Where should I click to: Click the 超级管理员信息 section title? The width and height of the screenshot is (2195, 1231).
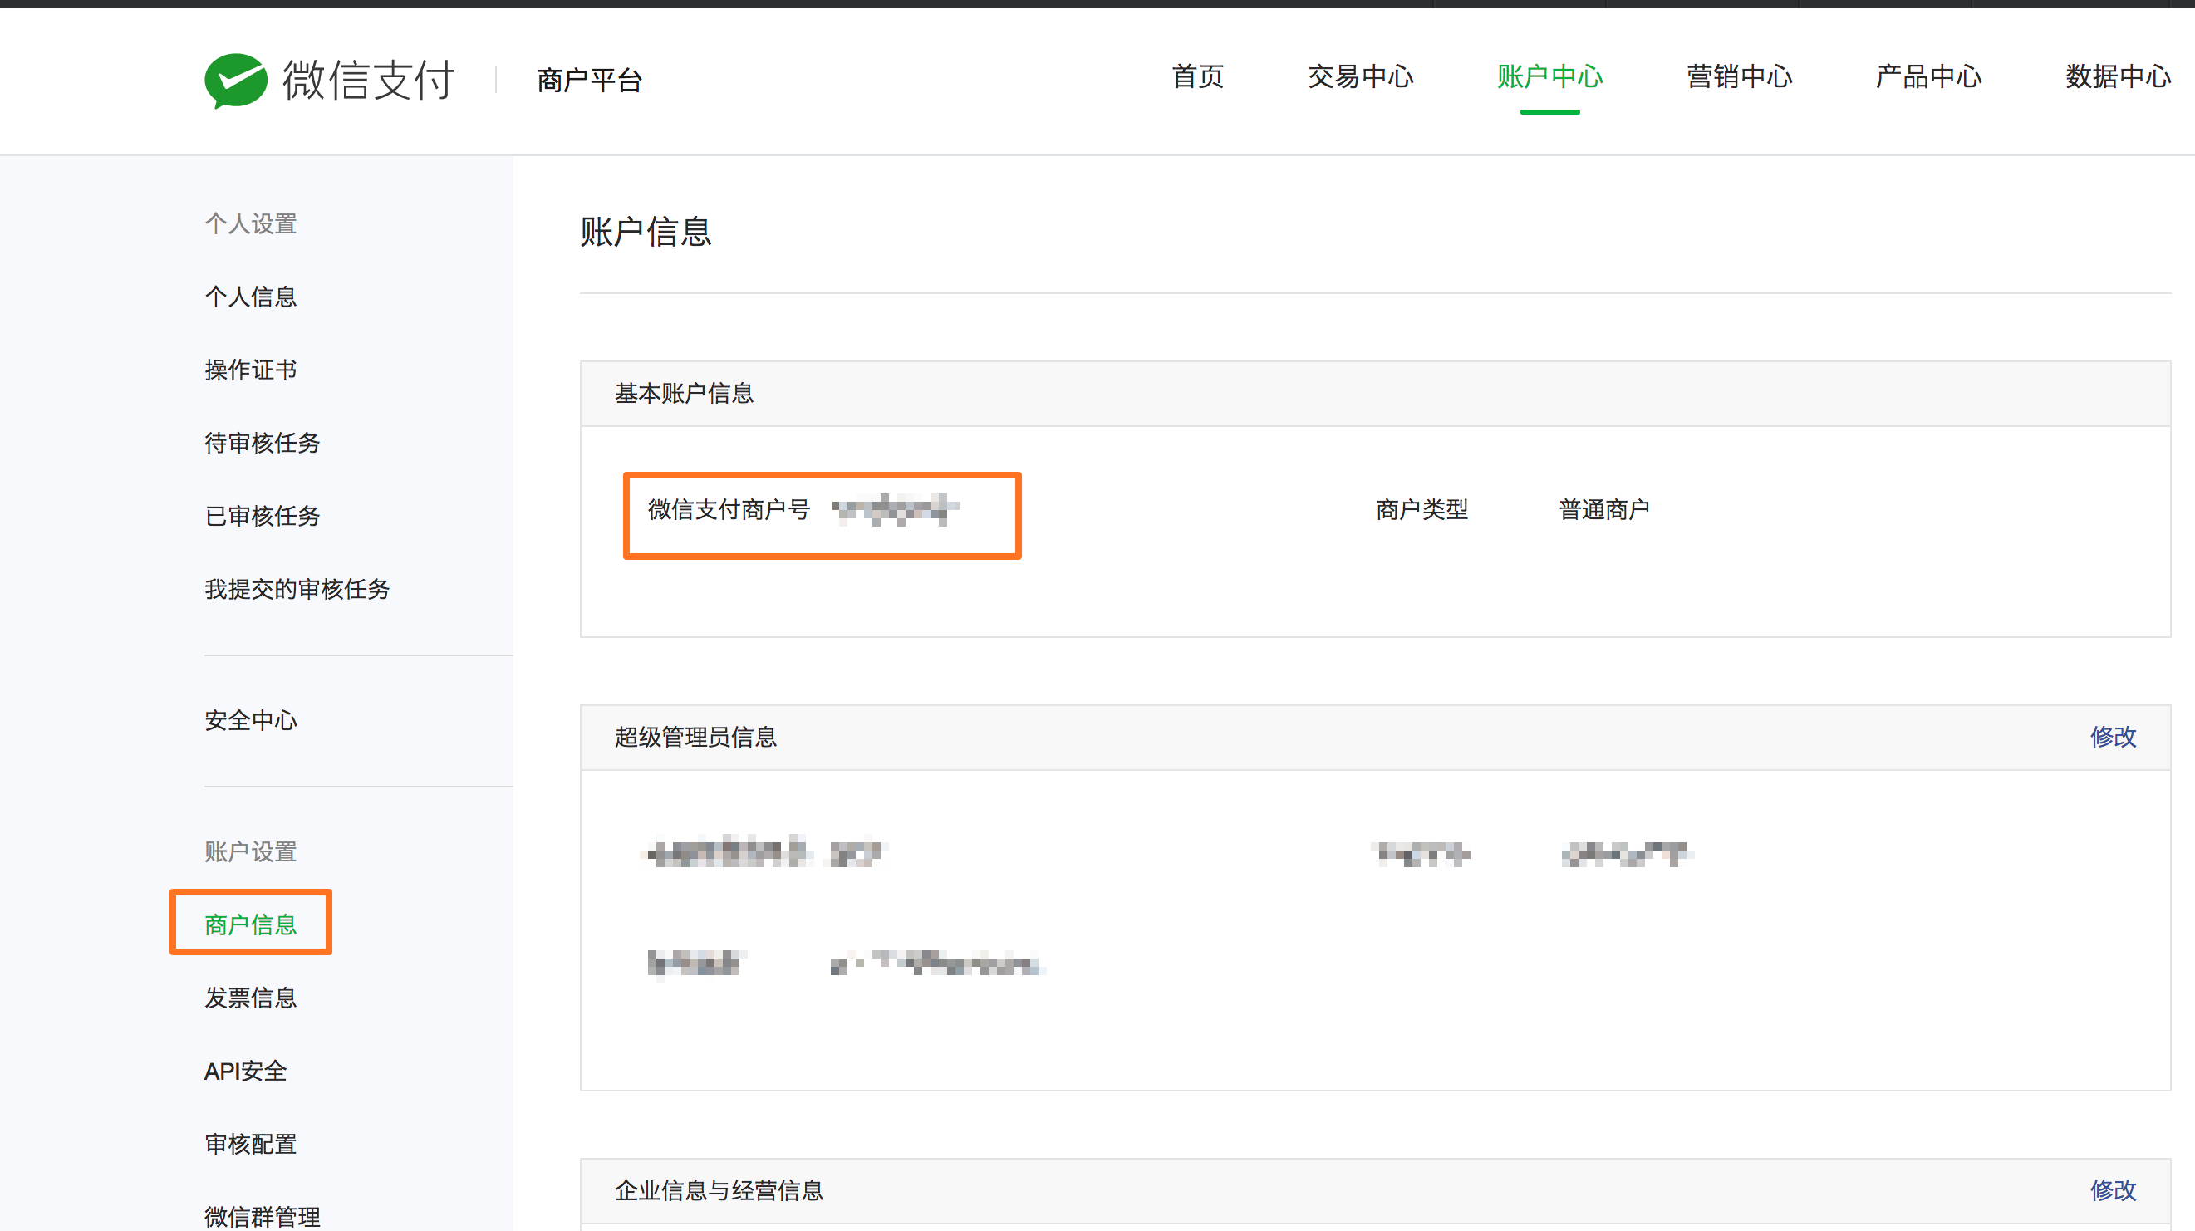click(696, 737)
